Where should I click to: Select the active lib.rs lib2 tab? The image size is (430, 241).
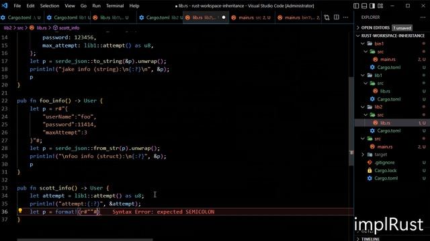206,17
